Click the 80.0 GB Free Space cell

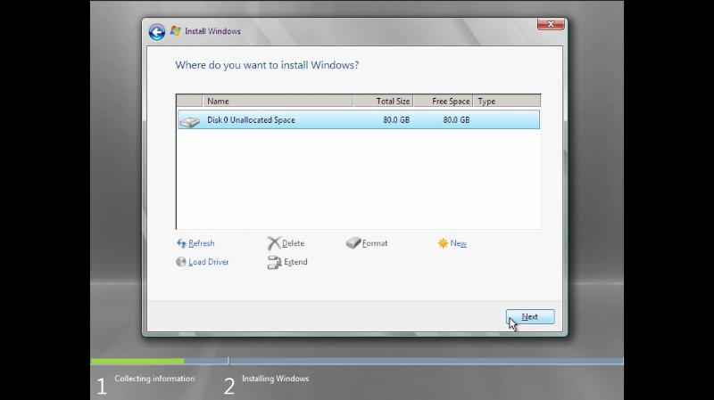click(x=456, y=120)
